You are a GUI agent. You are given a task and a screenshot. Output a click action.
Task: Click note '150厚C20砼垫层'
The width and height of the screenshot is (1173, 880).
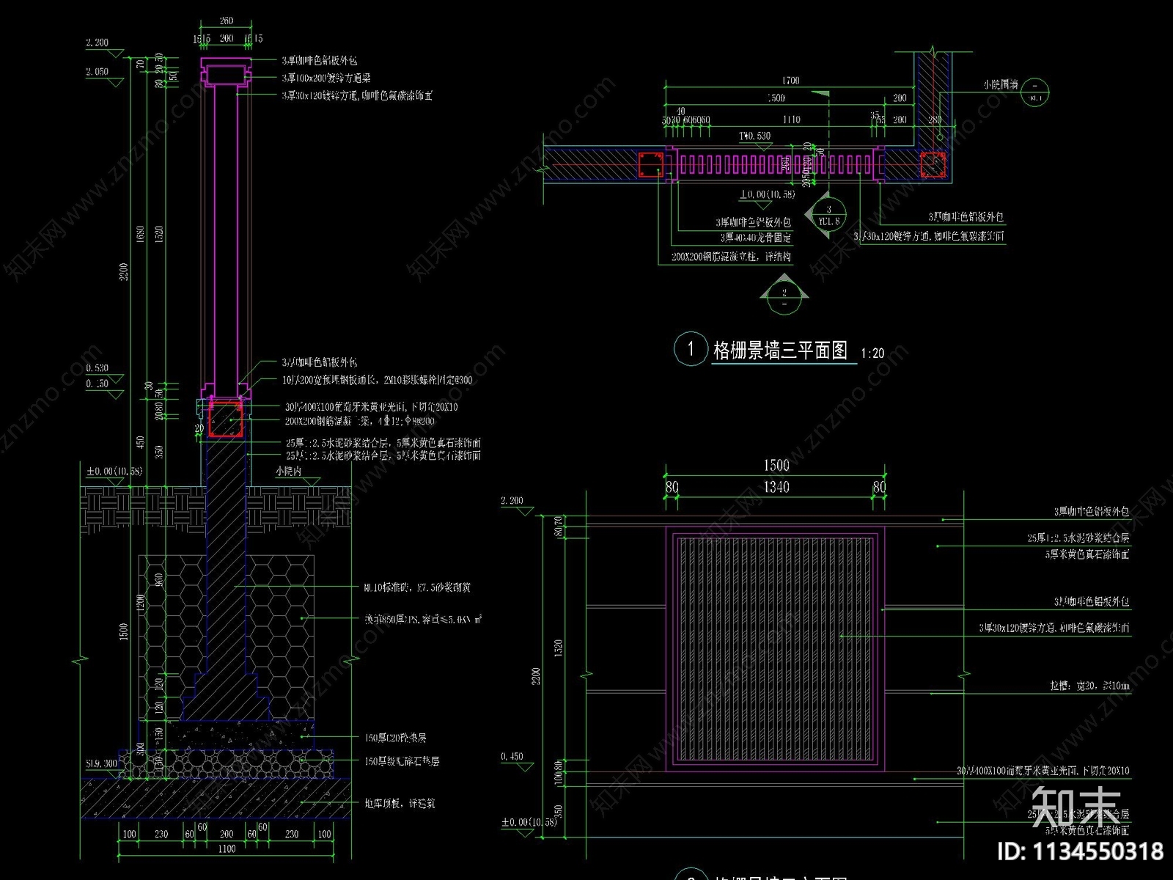click(x=395, y=738)
